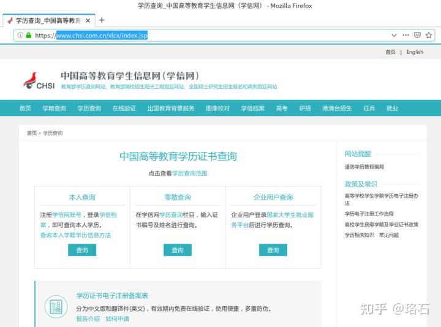Open 查询本人学籍学历信息方法 link

76,235
